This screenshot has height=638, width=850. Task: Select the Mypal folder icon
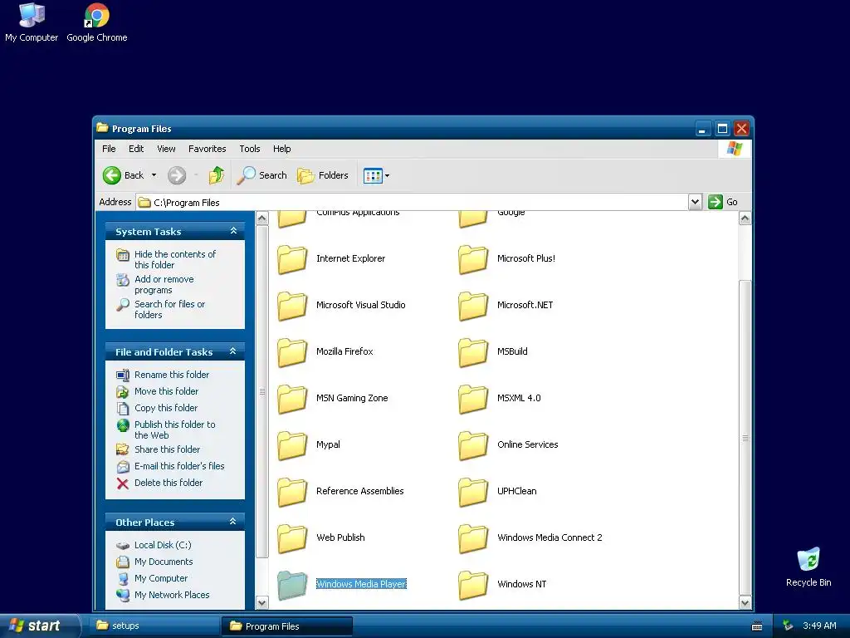[292, 445]
